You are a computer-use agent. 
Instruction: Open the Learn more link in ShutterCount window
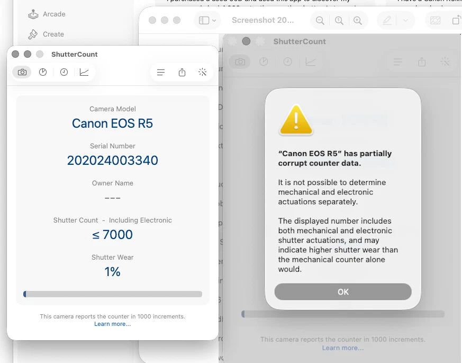[x=113, y=324]
